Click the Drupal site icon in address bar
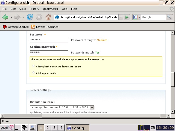The image size is (175, 131). tap(57, 17)
